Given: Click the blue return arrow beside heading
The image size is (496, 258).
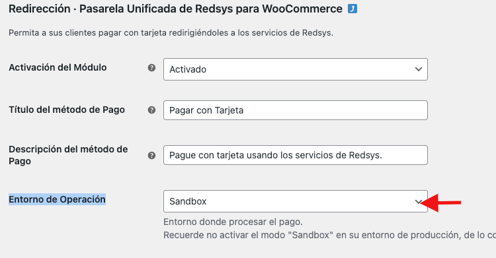Looking at the screenshot, I should (x=352, y=9).
